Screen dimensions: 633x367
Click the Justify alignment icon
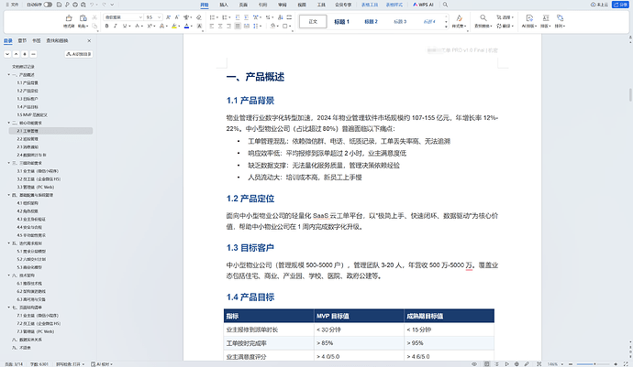238,27
